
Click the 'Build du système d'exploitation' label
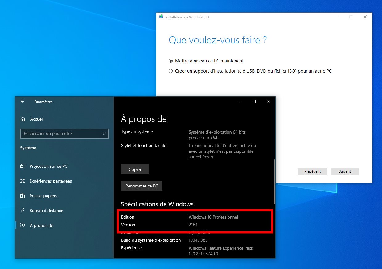pos(151,240)
